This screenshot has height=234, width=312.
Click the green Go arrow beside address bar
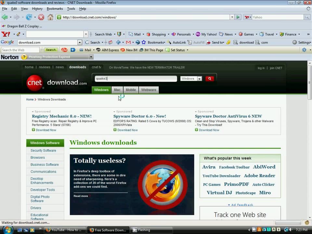(x=238, y=17)
